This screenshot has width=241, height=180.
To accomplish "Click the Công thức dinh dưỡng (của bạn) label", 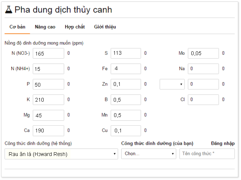I will [157, 143].
